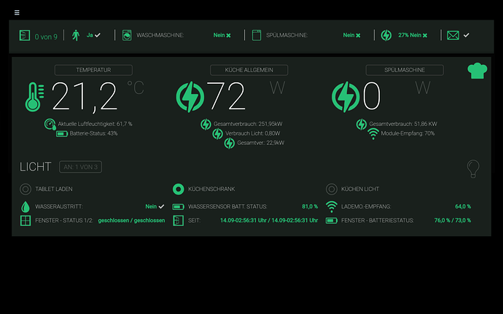Toggle the Küchen Licht switch

click(x=331, y=189)
